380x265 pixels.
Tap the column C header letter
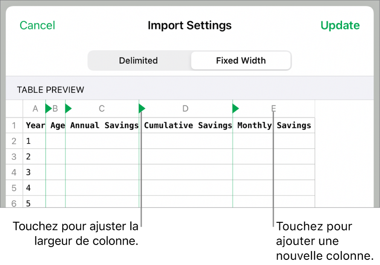[x=102, y=109]
